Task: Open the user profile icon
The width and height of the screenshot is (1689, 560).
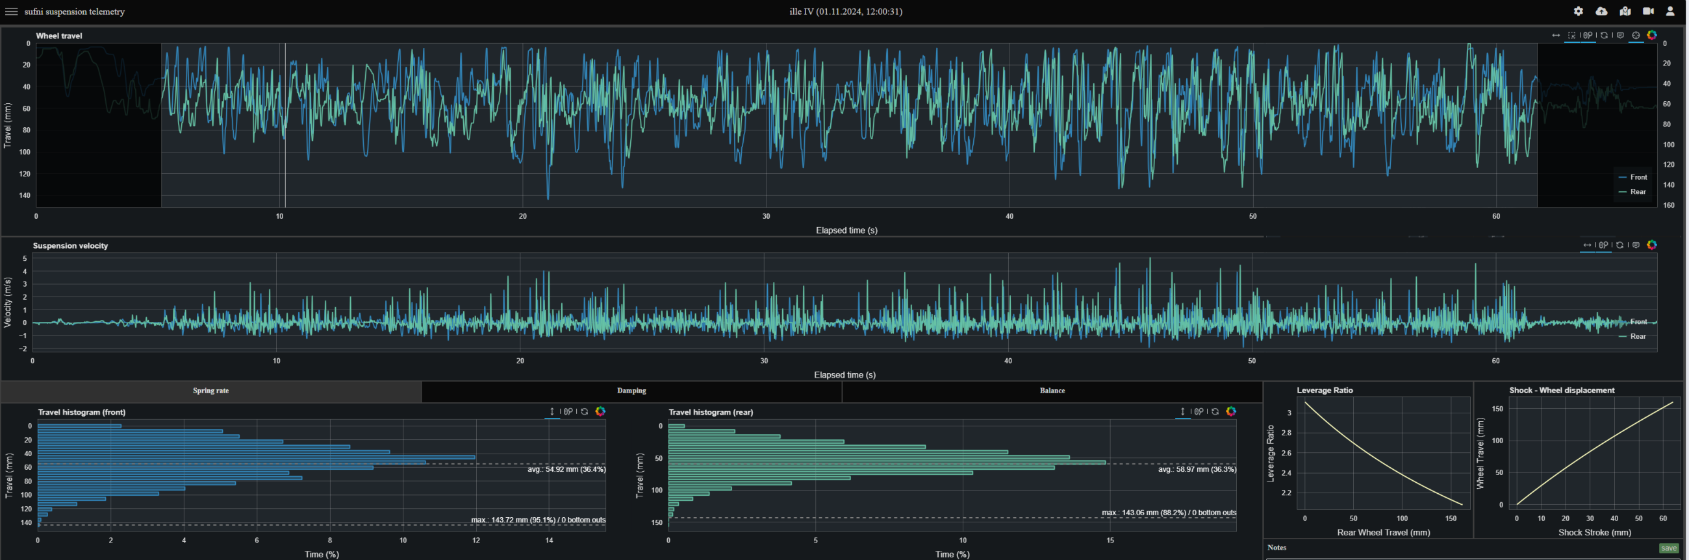Action: coord(1670,11)
